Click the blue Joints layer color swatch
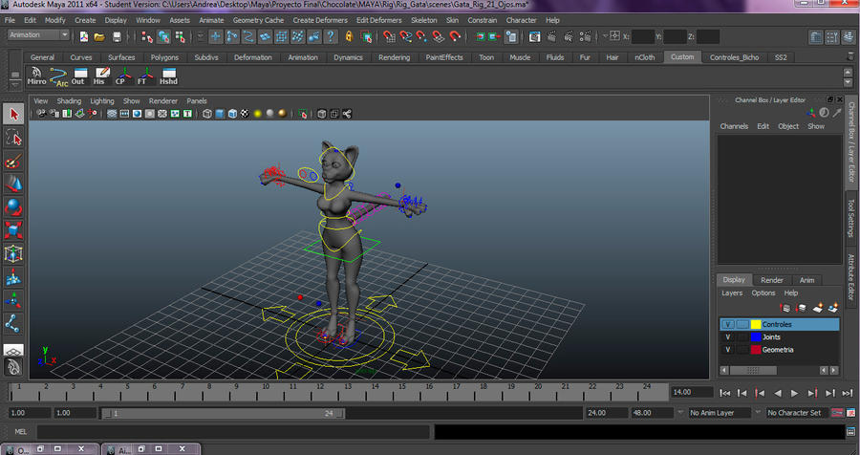This screenshot has height=455, width=860. 756,337
